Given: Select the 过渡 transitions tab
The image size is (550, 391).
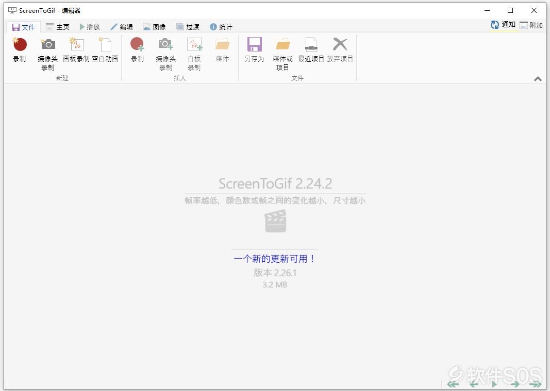Looking at the screenshot, I should (x=188, y=27).
